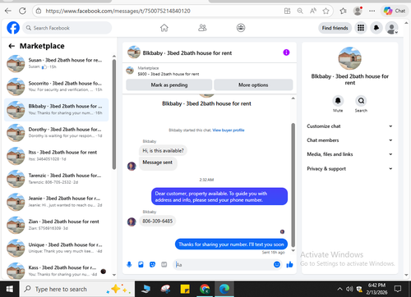This screenshot has height=297, width=411.
Task: Open More options for listing
Action: (253, 85)
